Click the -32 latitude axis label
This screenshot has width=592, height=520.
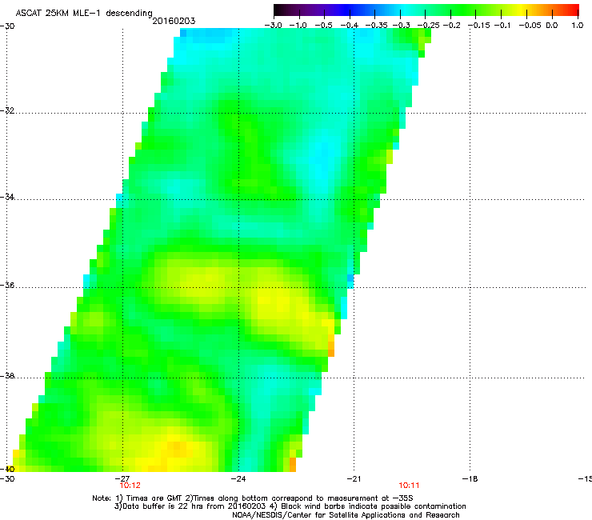pyautogui.click(x=7, y=110)
